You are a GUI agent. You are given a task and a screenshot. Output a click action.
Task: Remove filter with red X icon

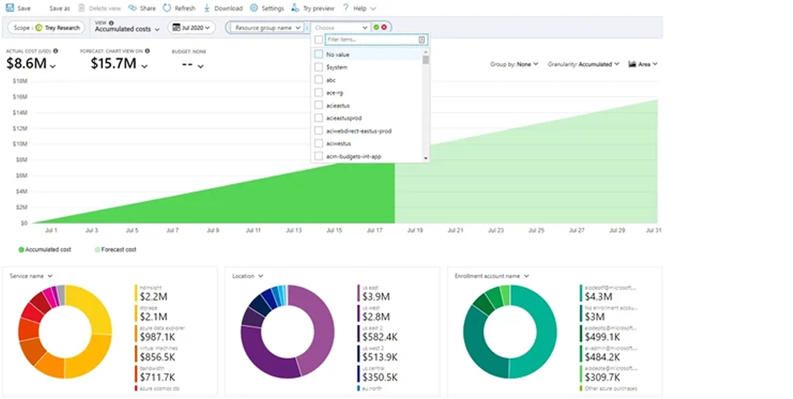pyautogui.click(x=384, y=27)
